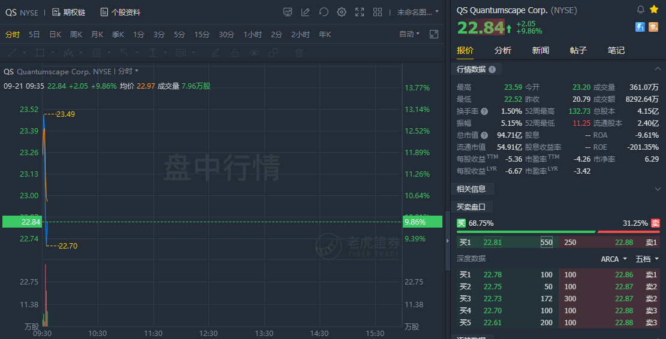Open the 新闻 tab

point(541,50)
